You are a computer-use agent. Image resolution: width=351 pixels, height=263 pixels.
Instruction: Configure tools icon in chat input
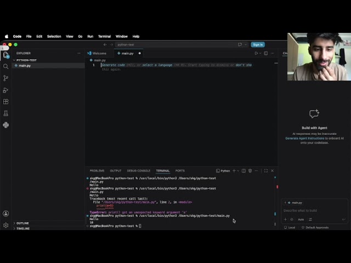310,219
